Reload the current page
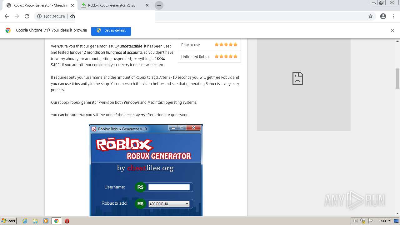This screenshot has width=400, height=225. [x=27, y=16]
